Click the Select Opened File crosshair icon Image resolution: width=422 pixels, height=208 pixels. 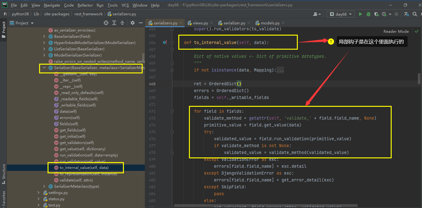point(106,23)
